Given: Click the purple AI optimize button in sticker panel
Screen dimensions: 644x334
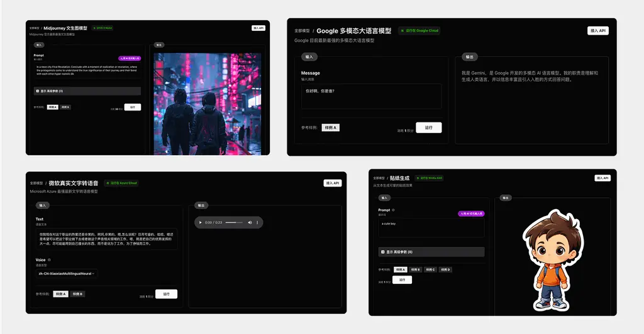Looking at the screenshot, I should pos(471,213).
